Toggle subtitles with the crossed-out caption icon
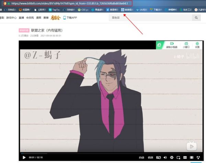Screen dimensions: 206x163 (158, 157)
